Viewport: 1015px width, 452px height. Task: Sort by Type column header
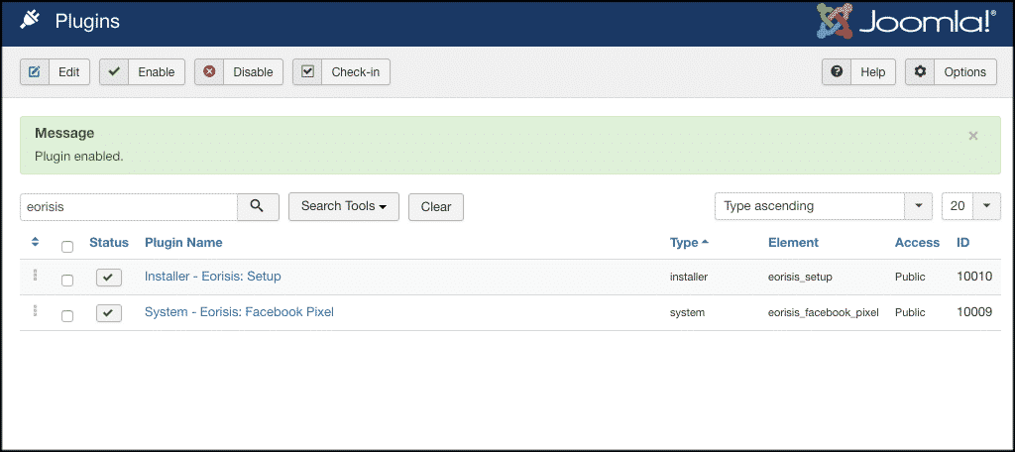pos(690,243)
